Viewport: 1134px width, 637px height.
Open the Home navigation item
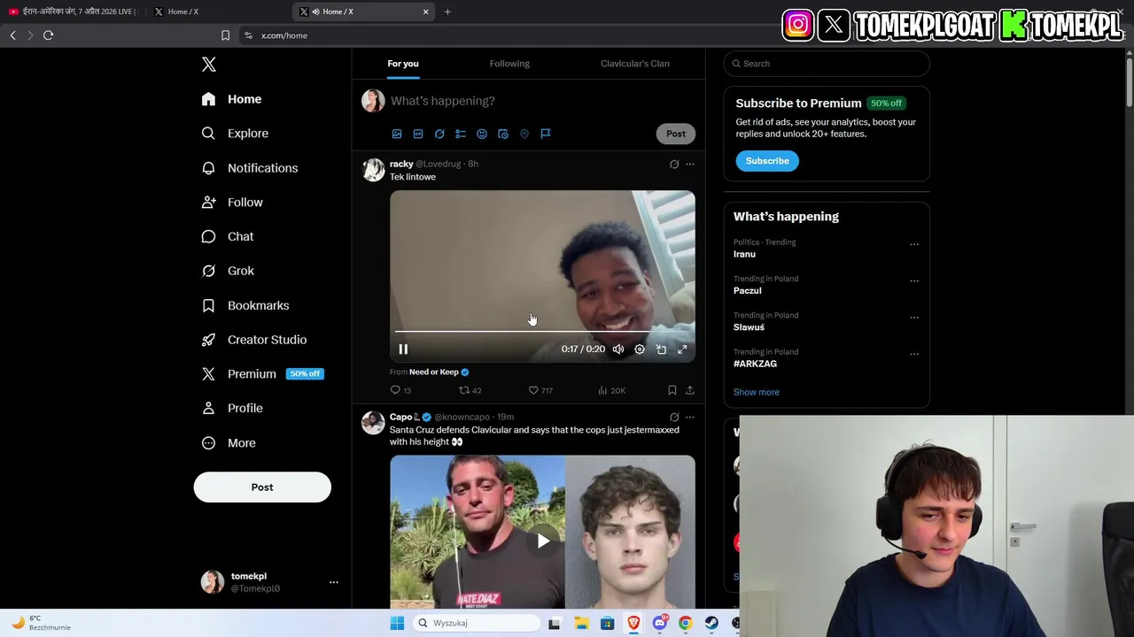231,99
